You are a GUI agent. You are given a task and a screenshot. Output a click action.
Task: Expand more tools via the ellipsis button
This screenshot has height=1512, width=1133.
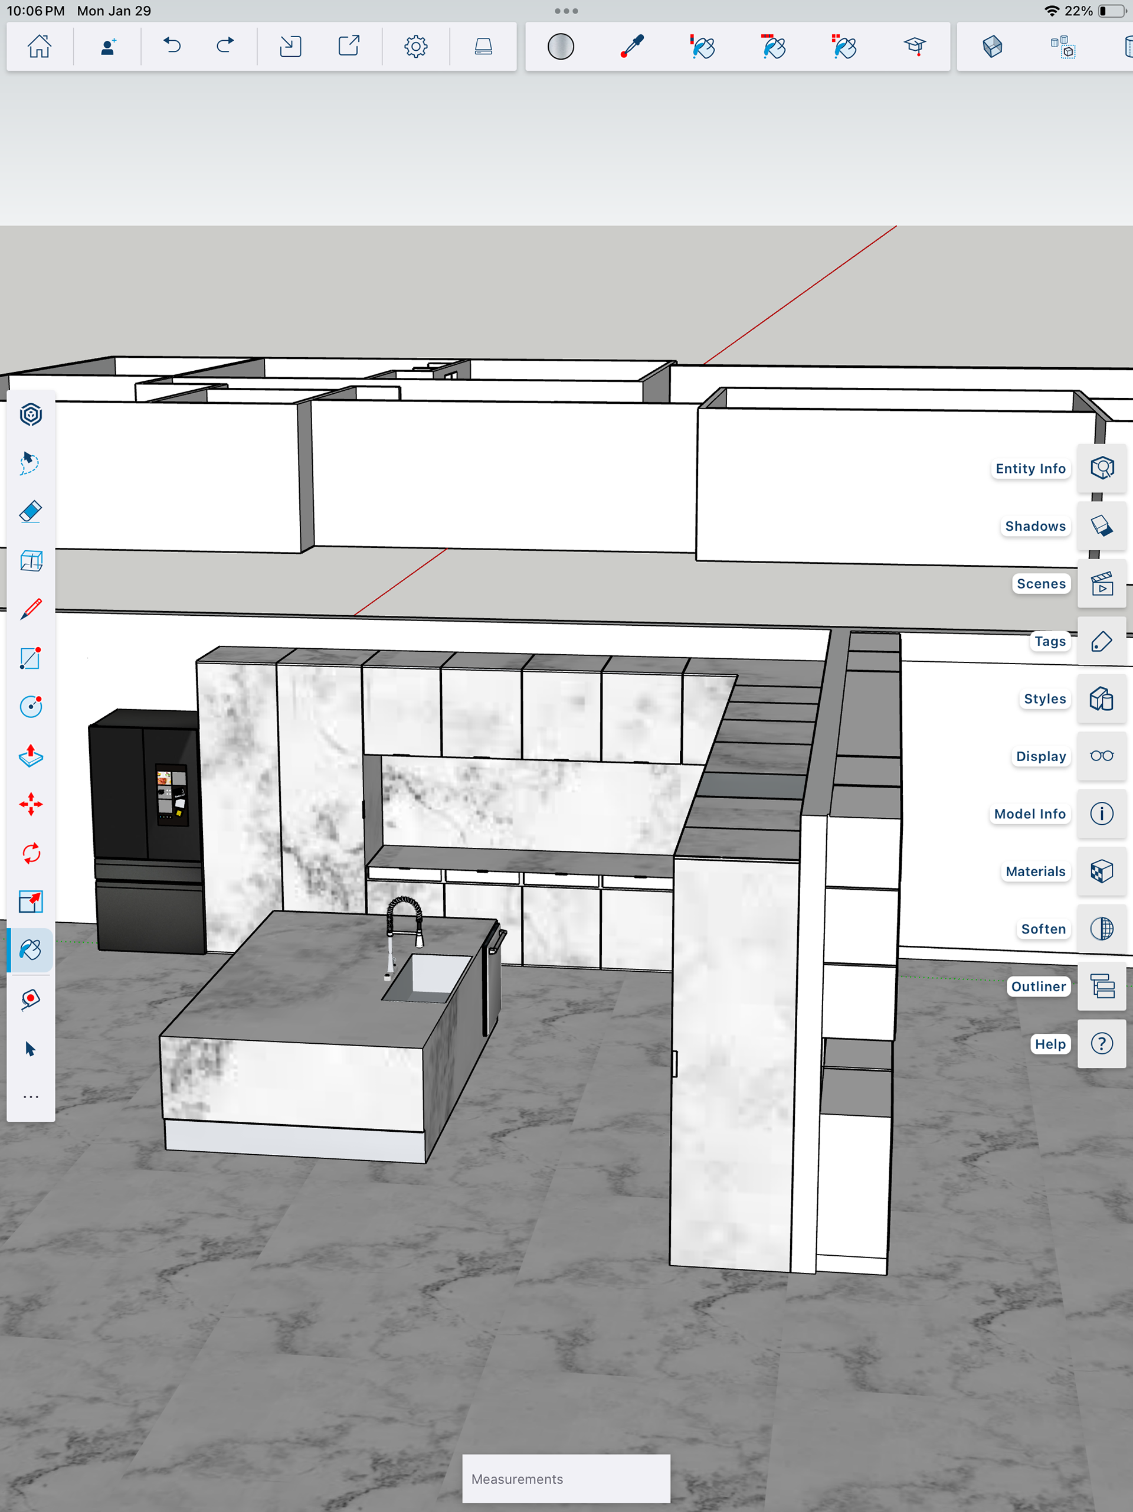(x=31, y=1096)
